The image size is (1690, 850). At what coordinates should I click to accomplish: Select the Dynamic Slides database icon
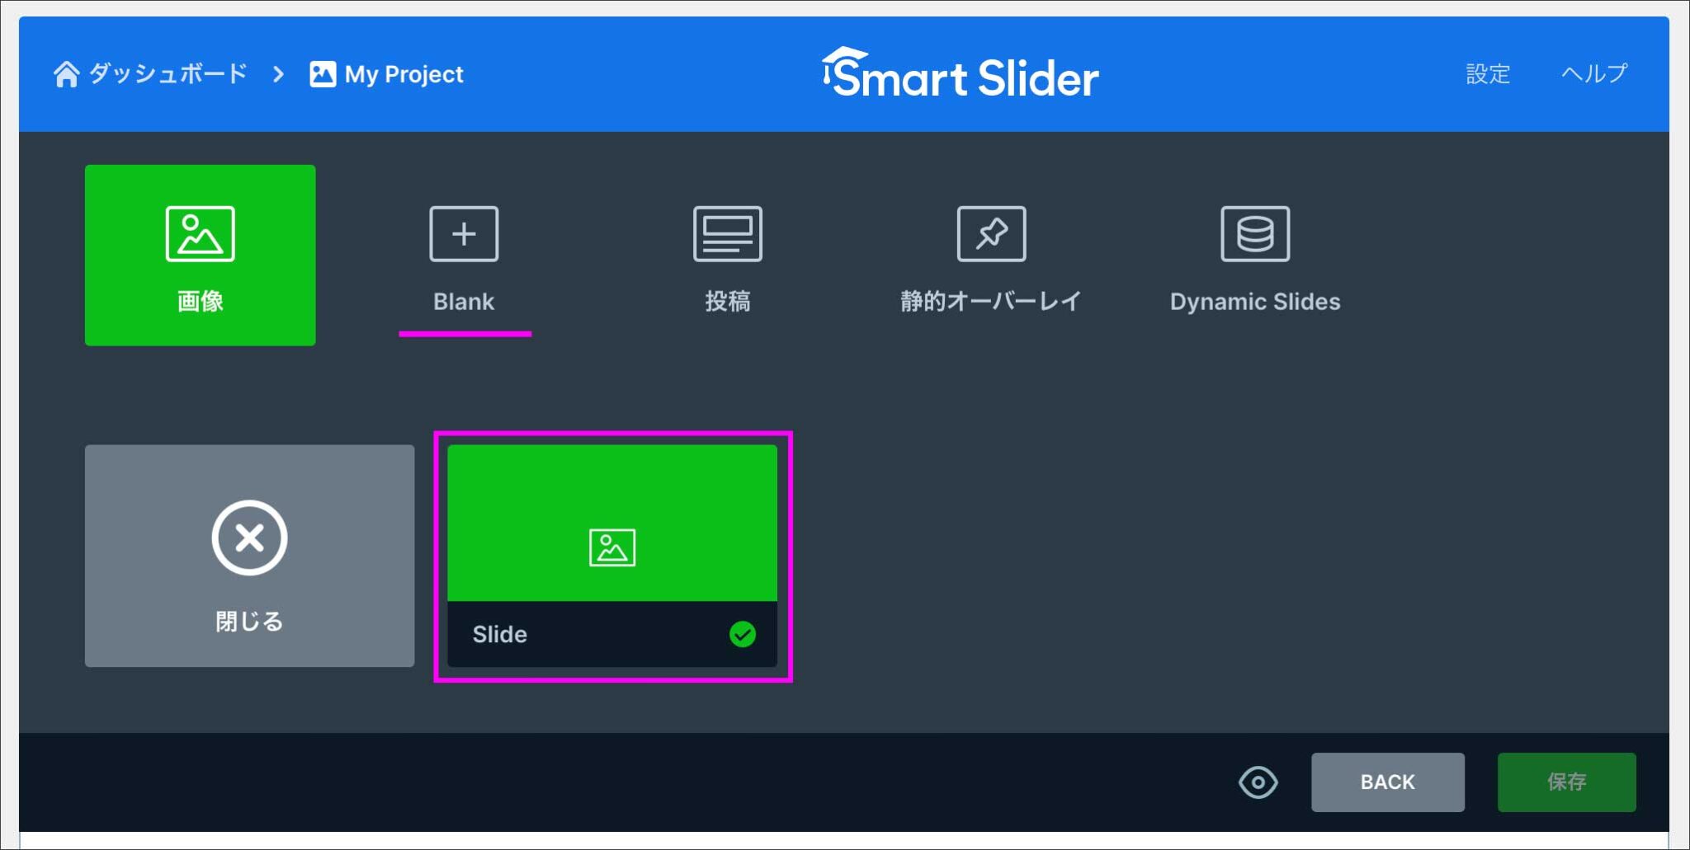(x=1254, y=233)
